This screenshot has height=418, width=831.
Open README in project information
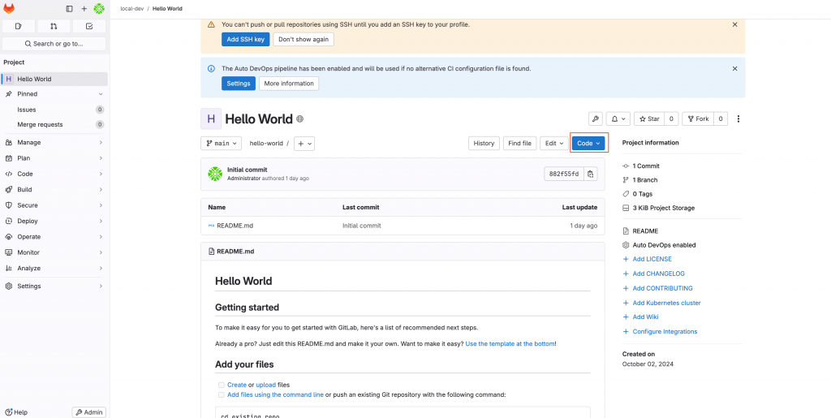point(645,231)
